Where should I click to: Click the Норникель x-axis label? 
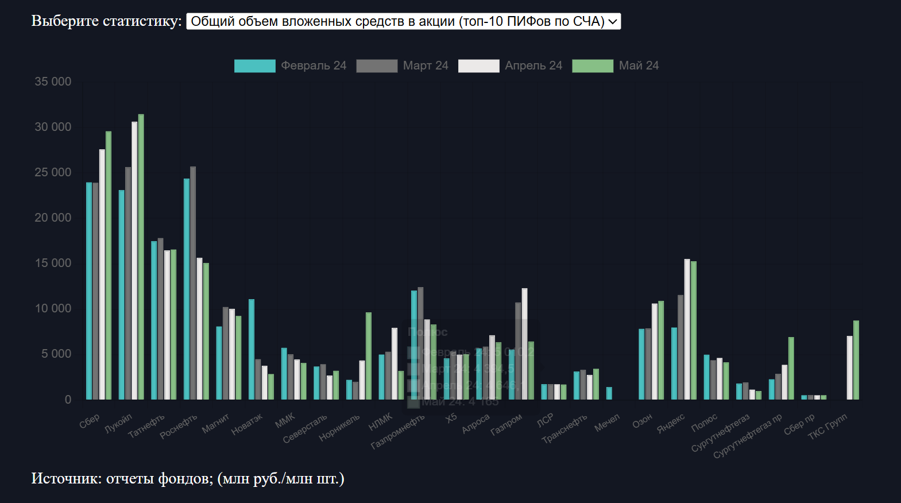pyautogui.click(x=339, y=427)
